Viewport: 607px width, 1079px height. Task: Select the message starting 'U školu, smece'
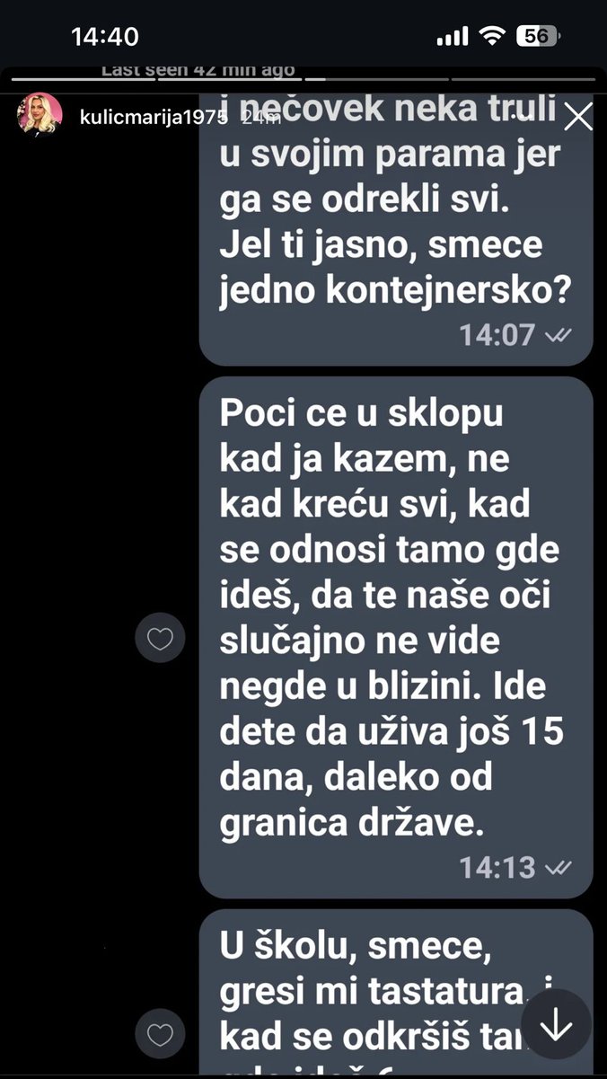(396, 994)
